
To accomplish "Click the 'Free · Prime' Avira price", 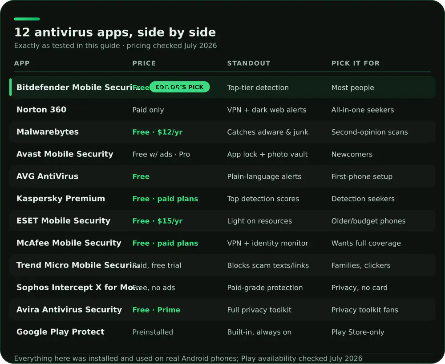I will 156,310.
